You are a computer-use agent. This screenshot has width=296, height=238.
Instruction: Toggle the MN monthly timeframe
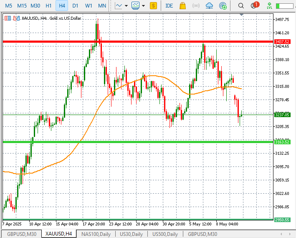click(x=102, y=6)
